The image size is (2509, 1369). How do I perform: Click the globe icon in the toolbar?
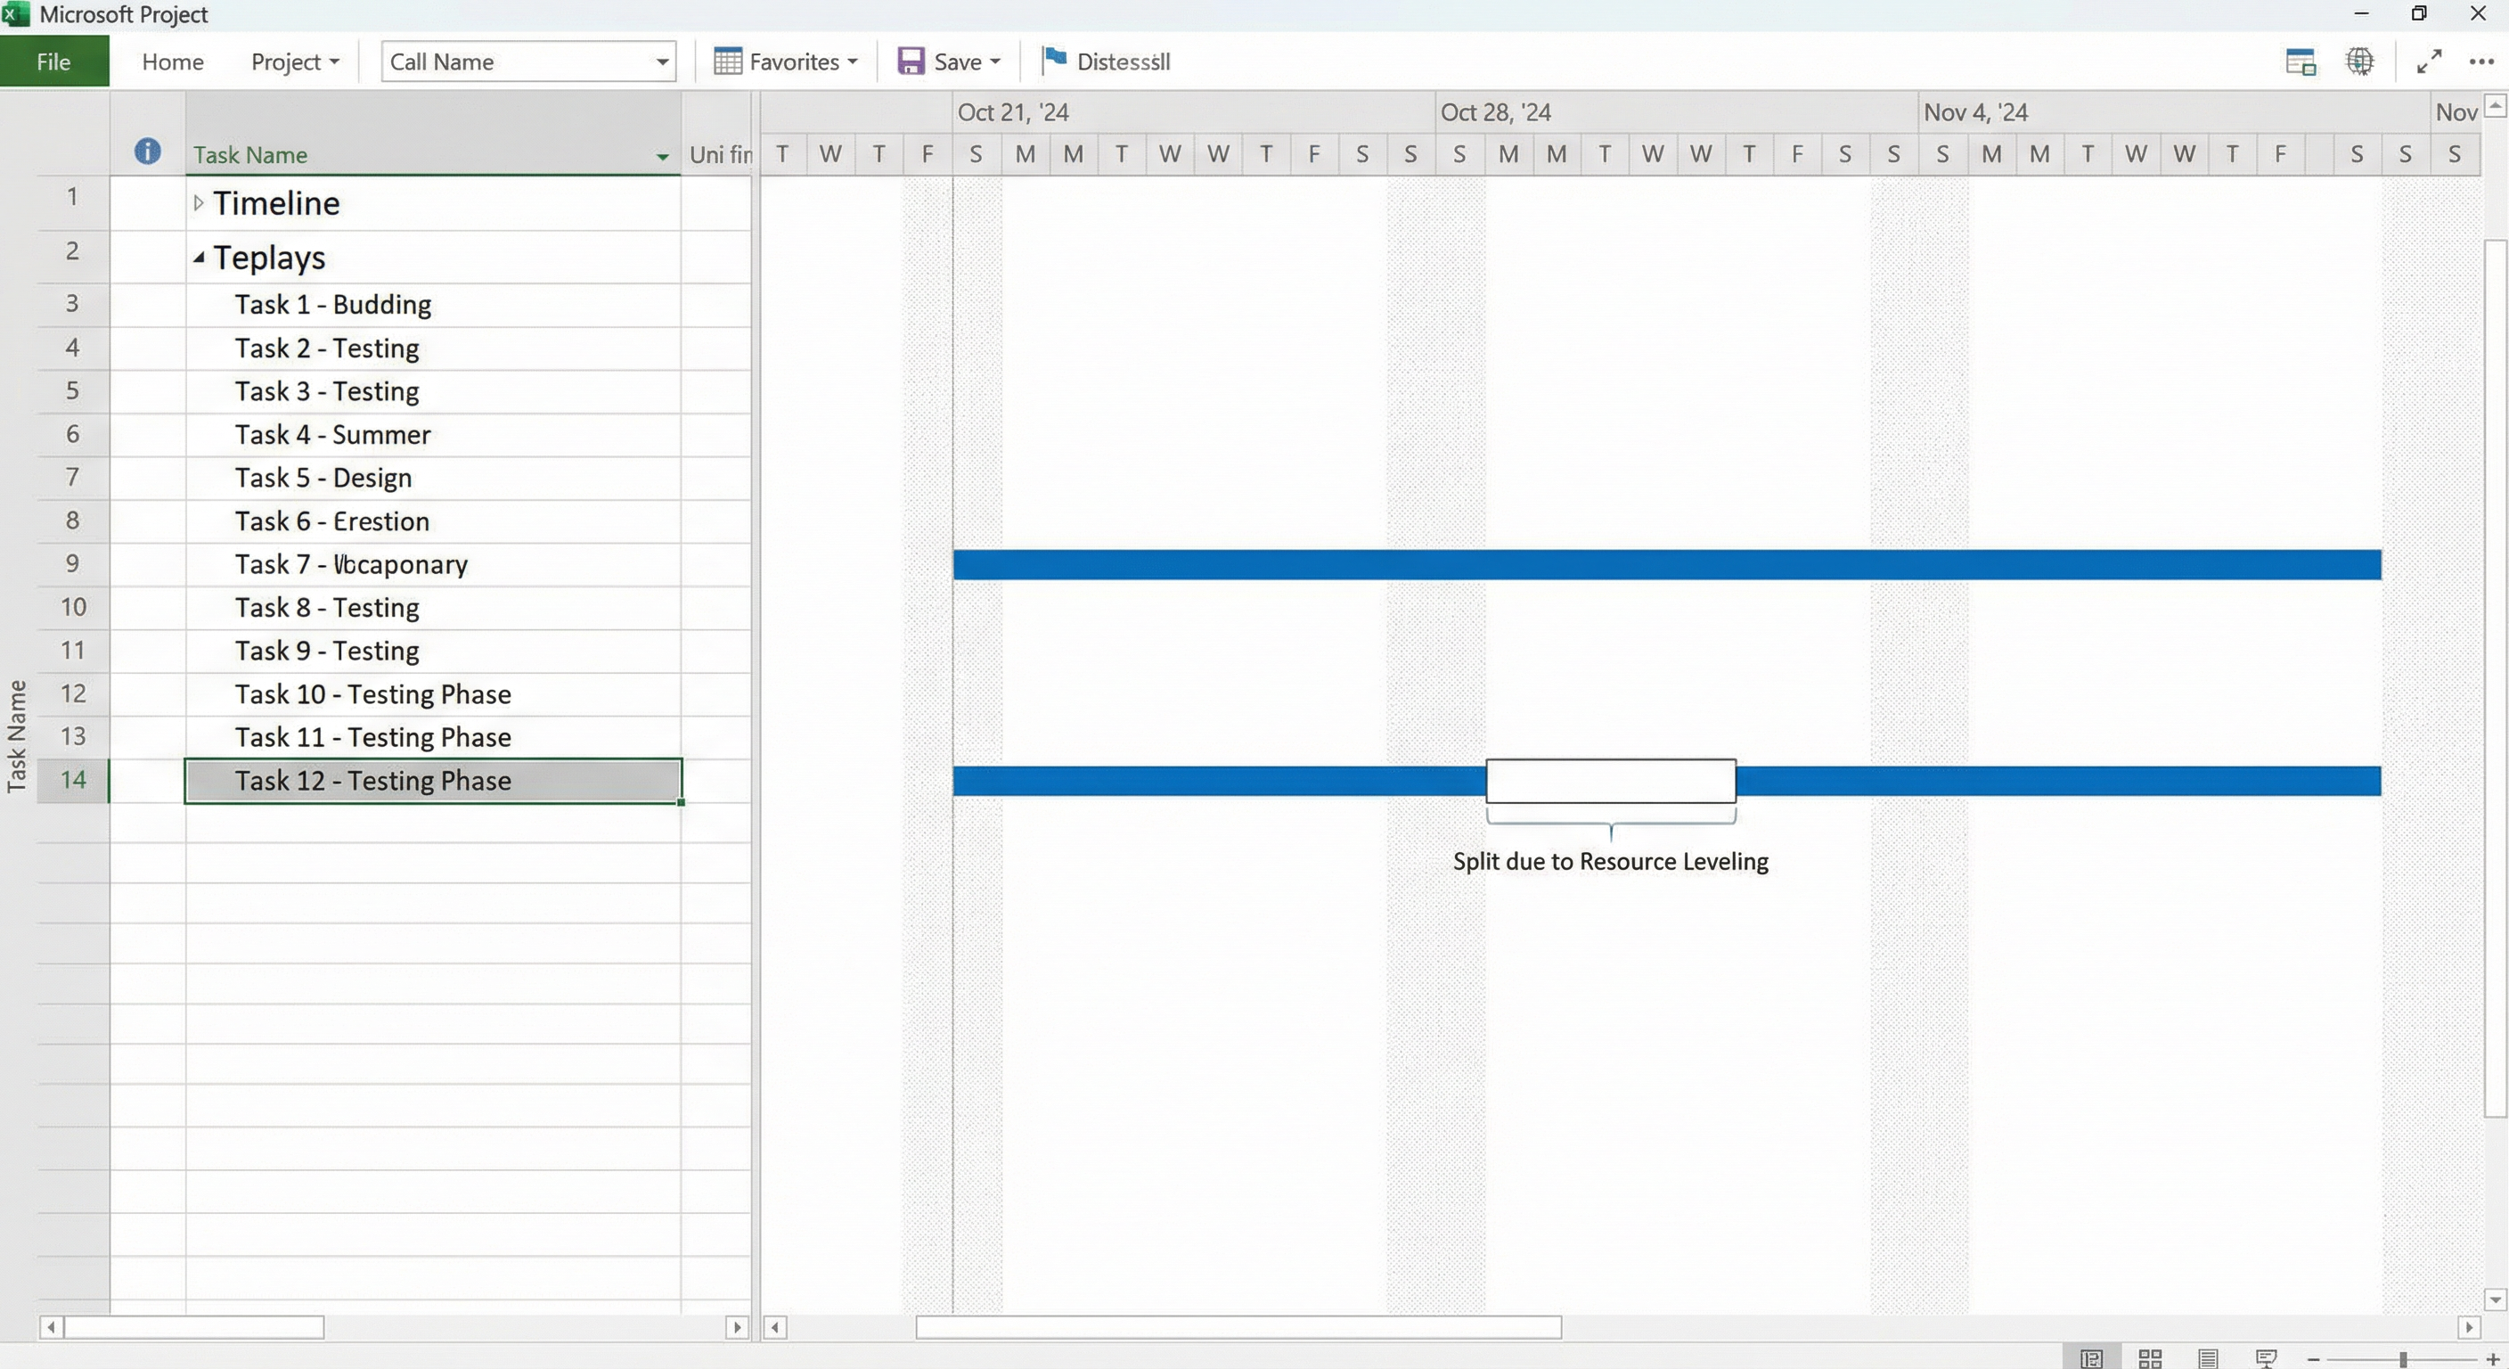click(2361, 61)
